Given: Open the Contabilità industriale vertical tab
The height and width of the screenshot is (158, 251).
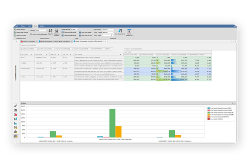Looking at the screenshot, I should pyautogui.click(x=16, y=73).
